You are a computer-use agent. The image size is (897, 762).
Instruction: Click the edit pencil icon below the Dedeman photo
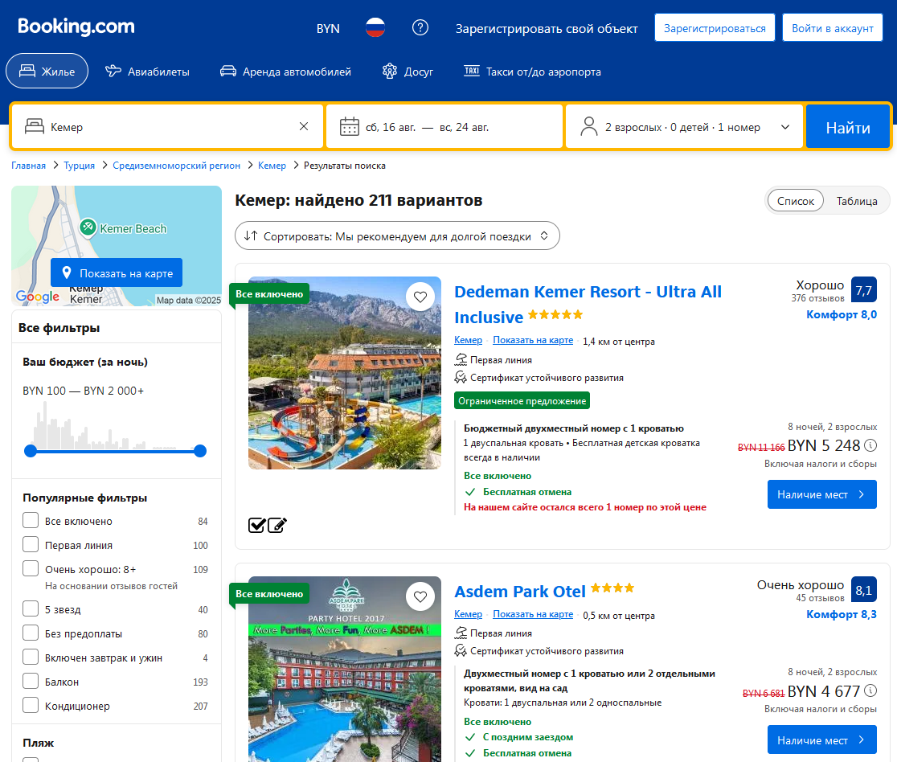276,525
